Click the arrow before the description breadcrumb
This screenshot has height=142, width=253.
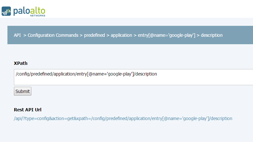[x=198, y=35]
